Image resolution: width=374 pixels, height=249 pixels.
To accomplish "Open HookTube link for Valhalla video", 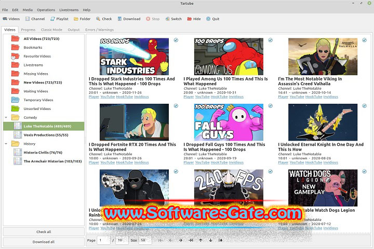I will (314, 96).
